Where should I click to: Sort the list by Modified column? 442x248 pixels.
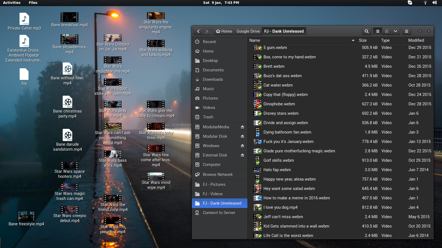416,40
